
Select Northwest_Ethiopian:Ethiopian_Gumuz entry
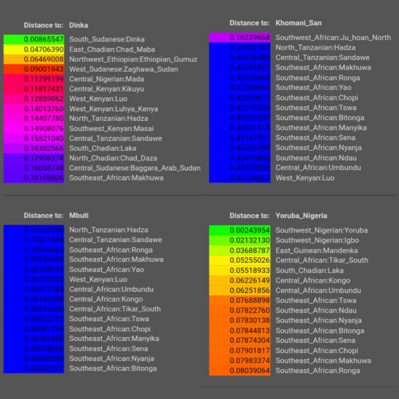tap(133, 59)
